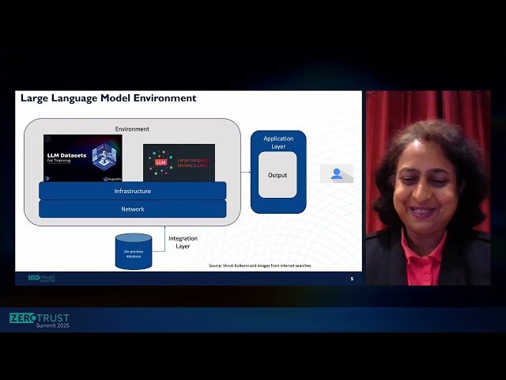Click the source credit text line

(259, 266)
